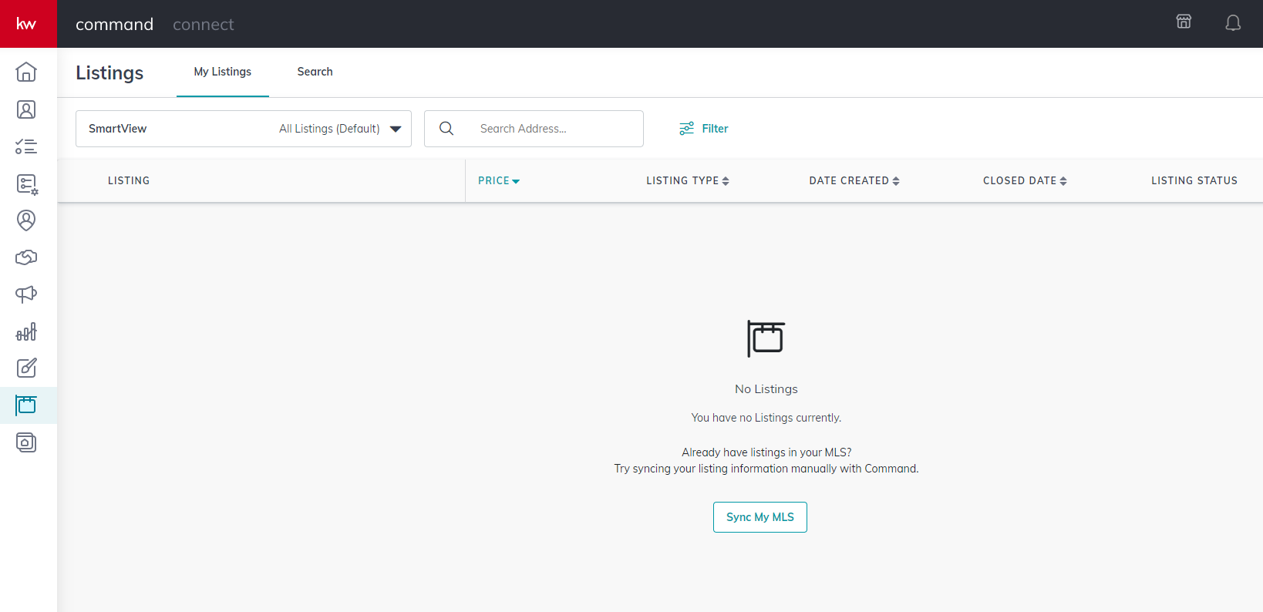Image resolution: width=1263 pixels, height=612 pixels.
Task: Open the SmartView All Listings dropdown
Action: [244, 129]
